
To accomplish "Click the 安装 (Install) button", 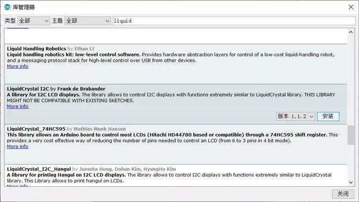I will [x=328, y=116].
